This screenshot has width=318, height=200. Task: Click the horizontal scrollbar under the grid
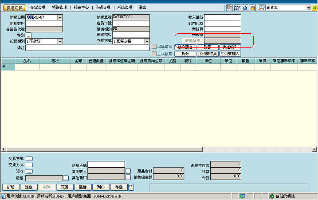(159, 149)
